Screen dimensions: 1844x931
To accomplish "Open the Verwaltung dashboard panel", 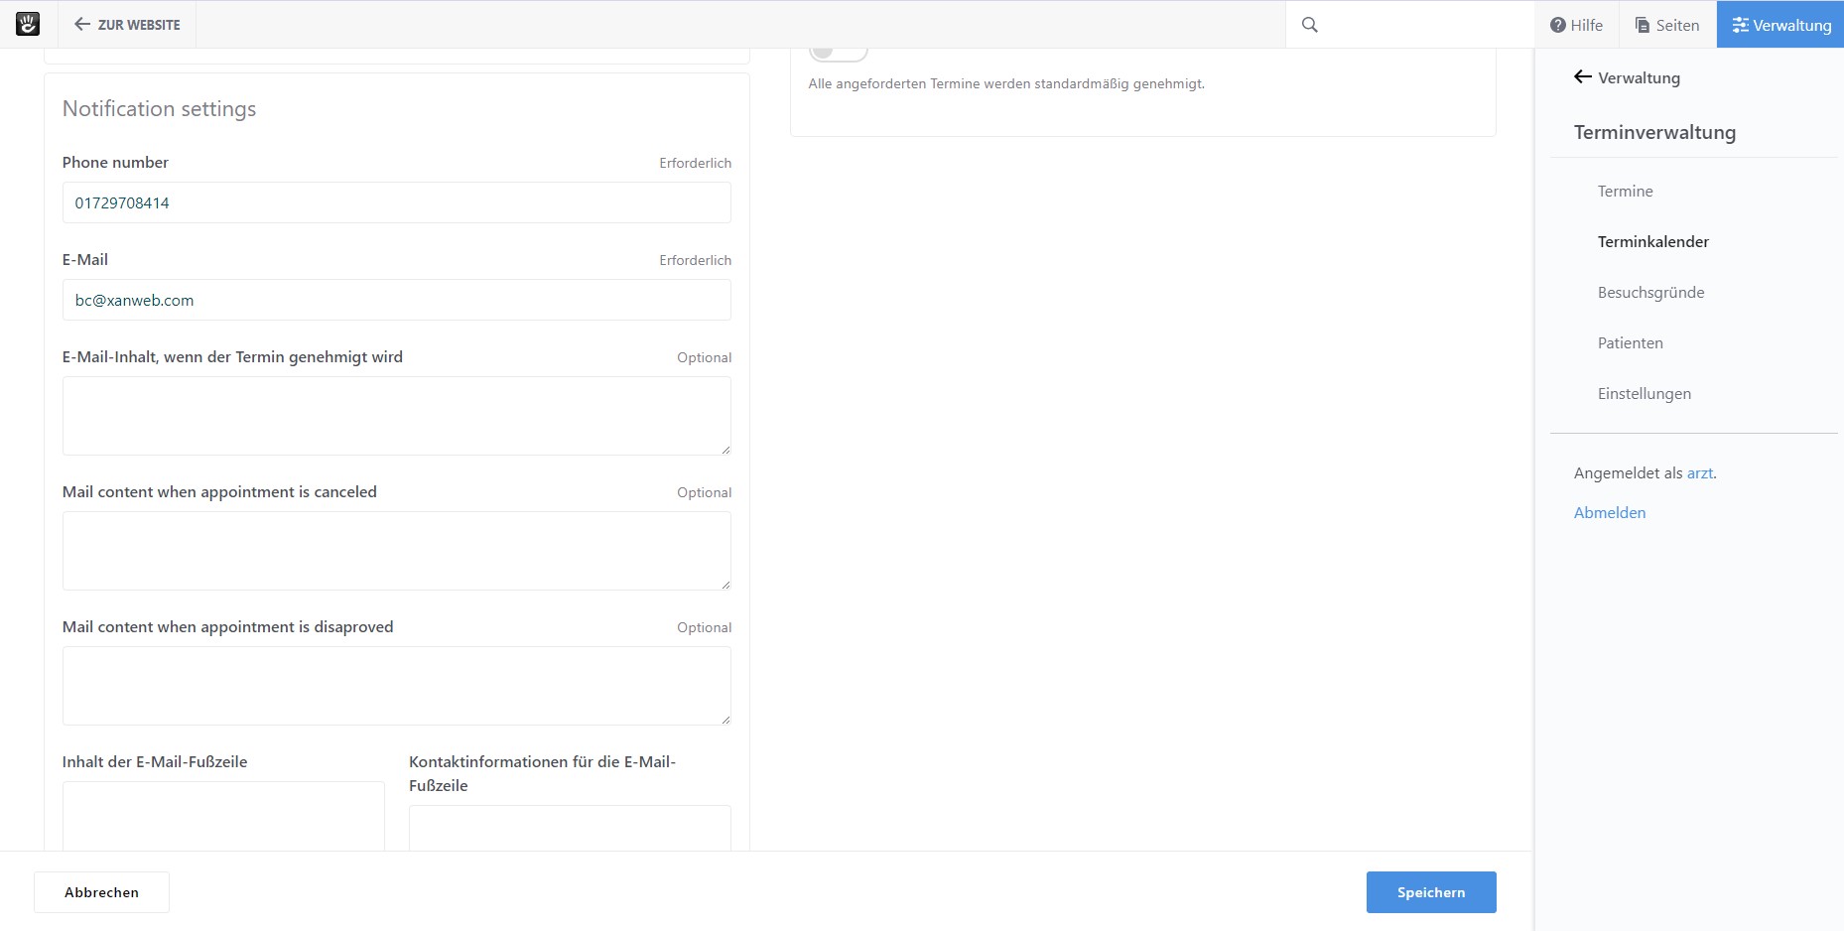I will tap(1780, 25).
